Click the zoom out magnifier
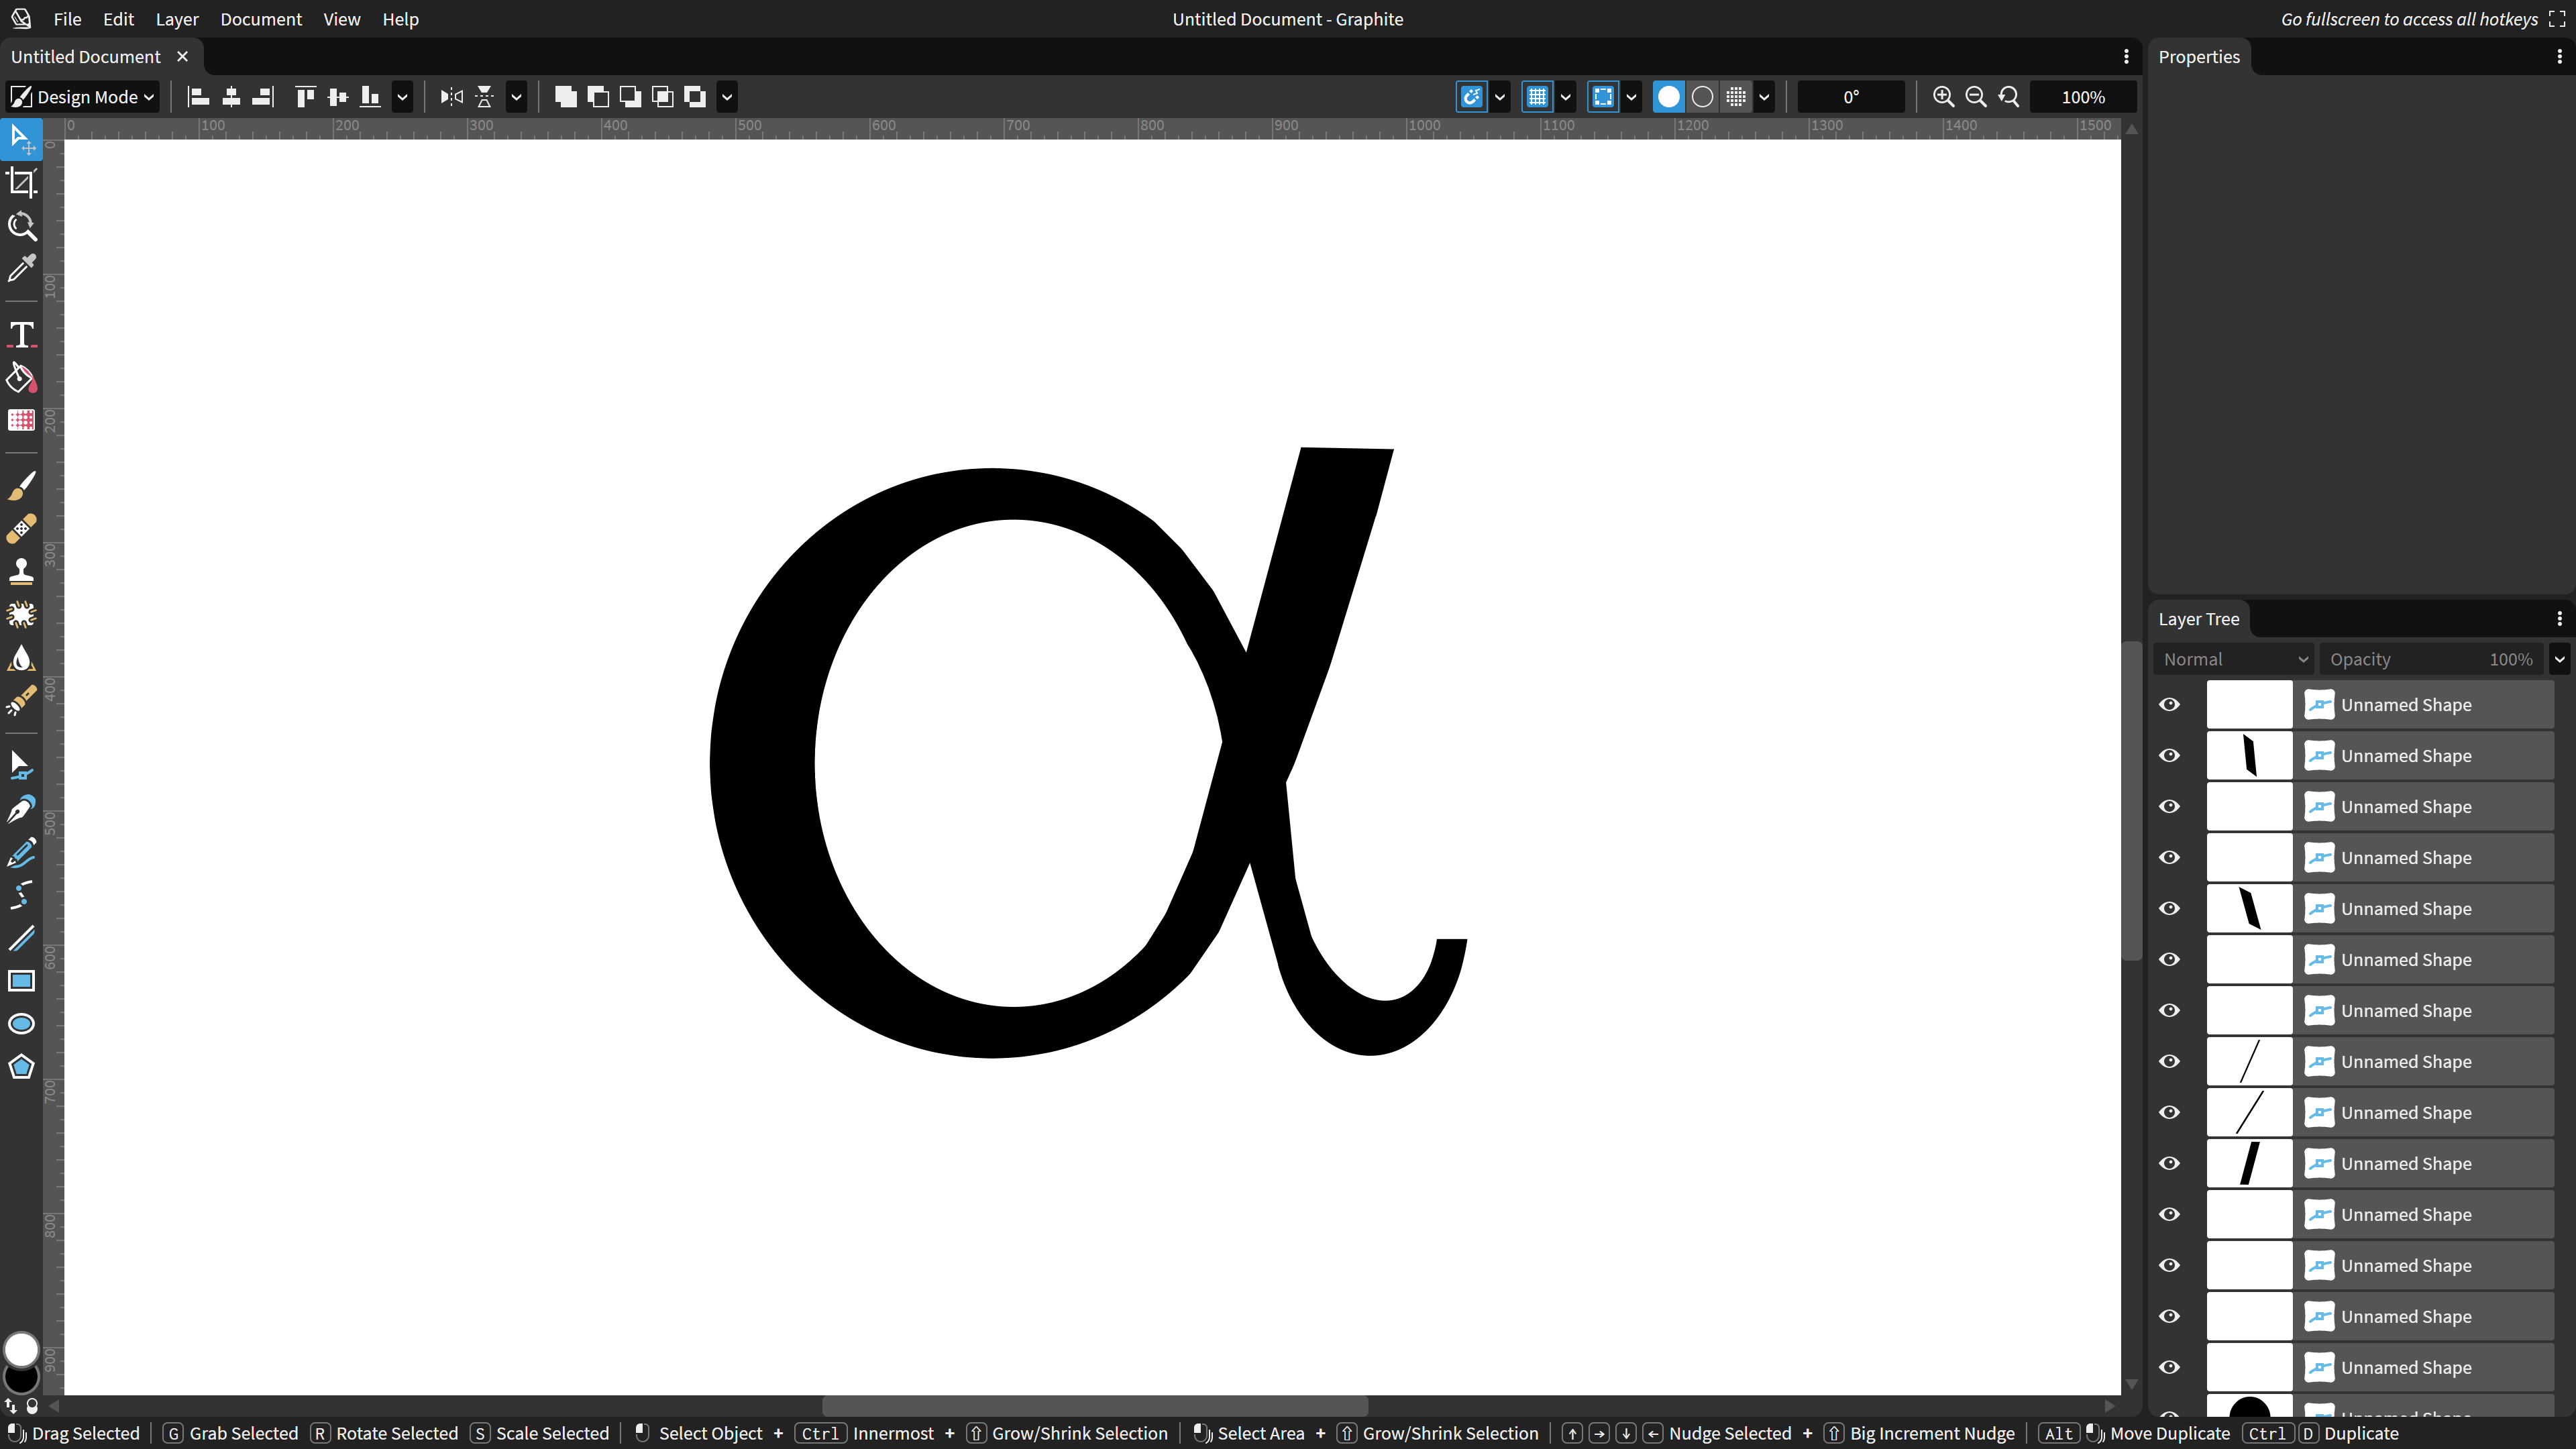The image size is (2576, 1449). (1976, 97)
